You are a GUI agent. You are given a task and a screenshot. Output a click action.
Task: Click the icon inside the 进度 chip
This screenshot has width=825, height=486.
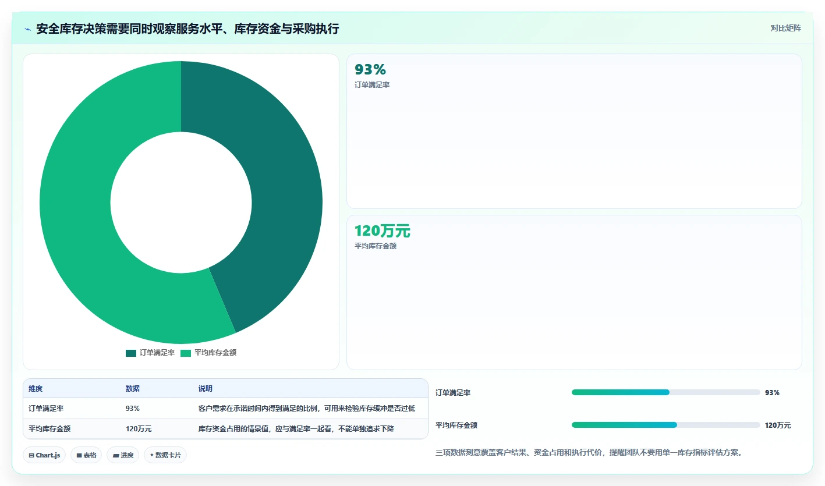point(116,456)
